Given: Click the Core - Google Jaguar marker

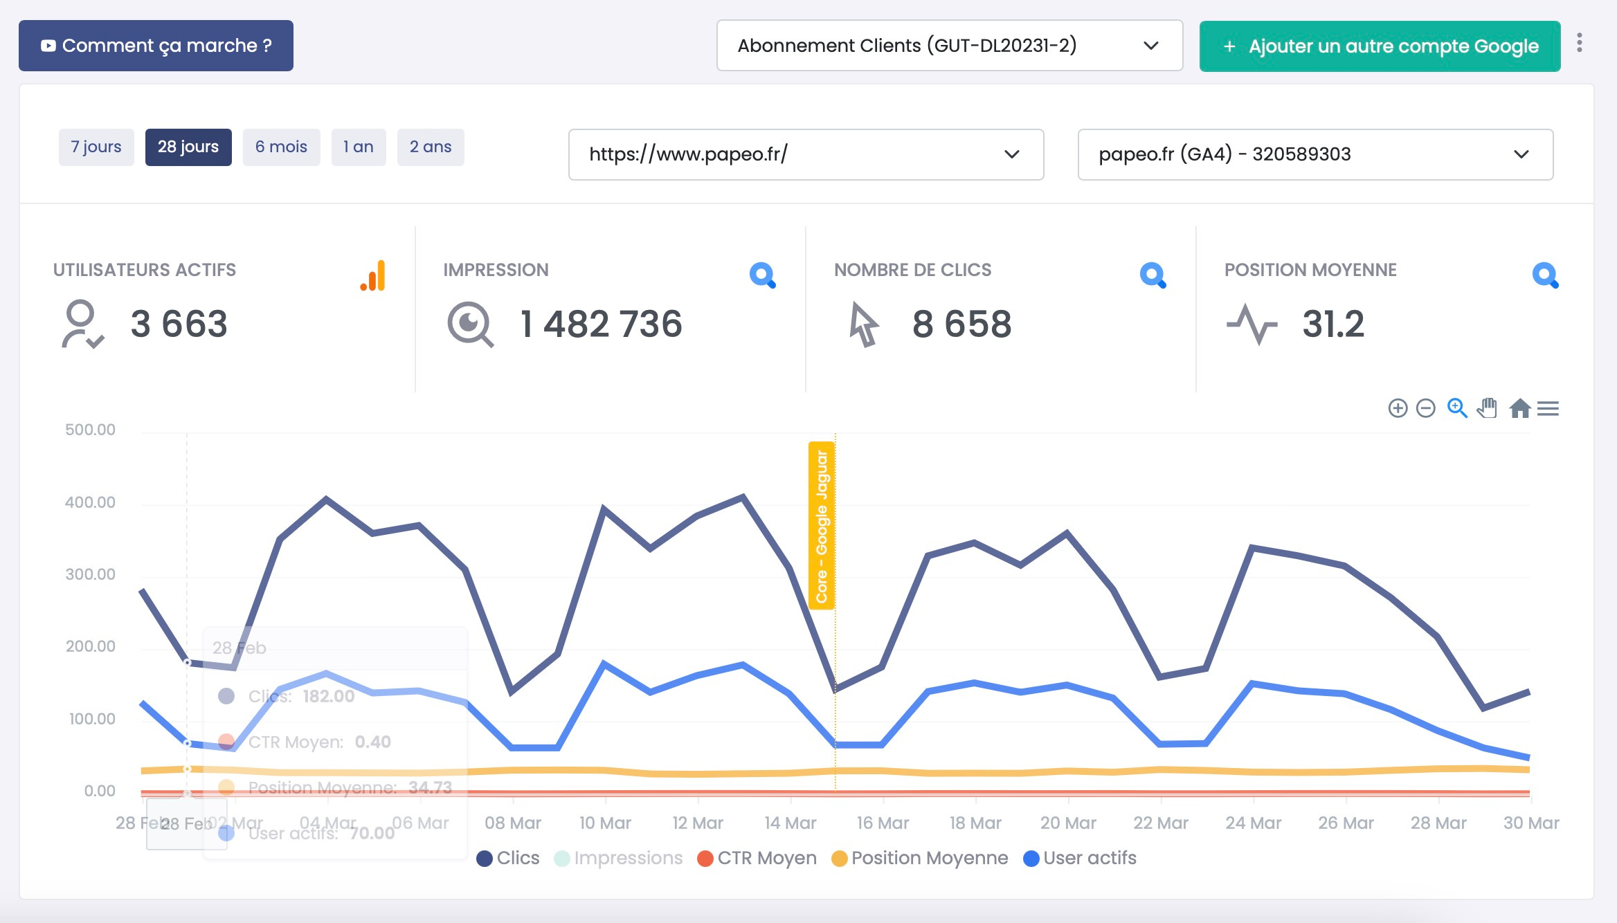Looking at the screenshot, I should point(821,526).
